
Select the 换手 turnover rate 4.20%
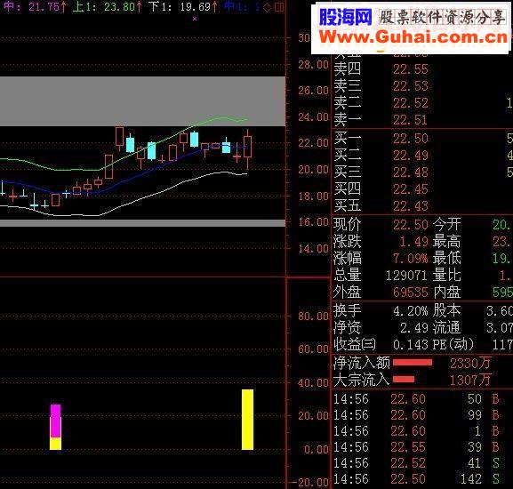[410, 311]
